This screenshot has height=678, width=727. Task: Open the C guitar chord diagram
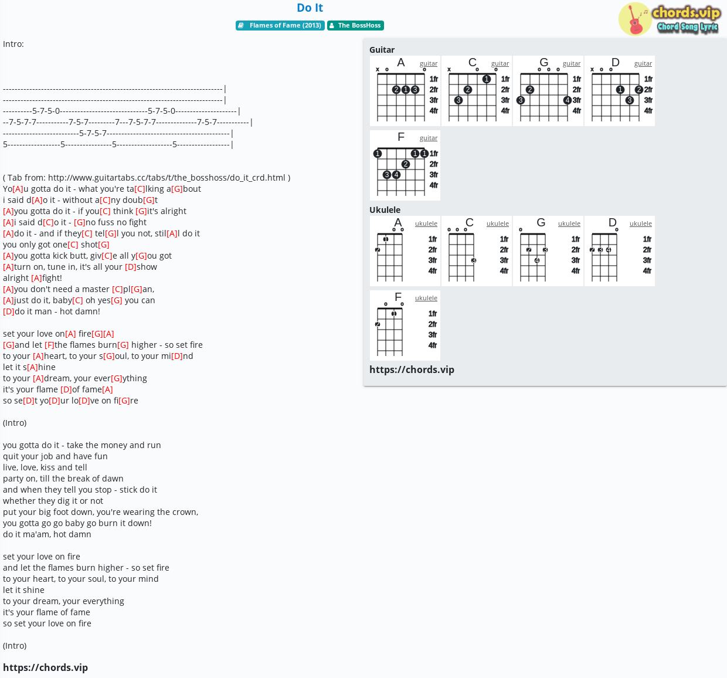[x=477, y=91]
